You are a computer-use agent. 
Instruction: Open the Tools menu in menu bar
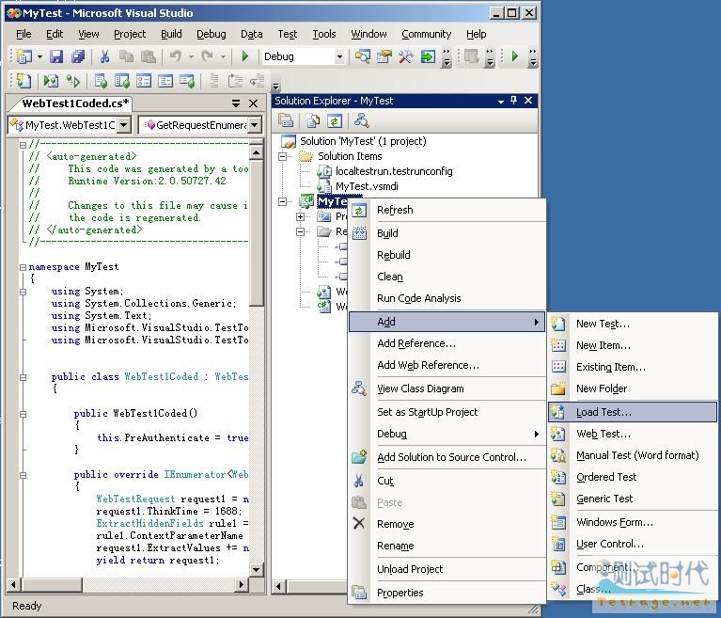point(323,34)
